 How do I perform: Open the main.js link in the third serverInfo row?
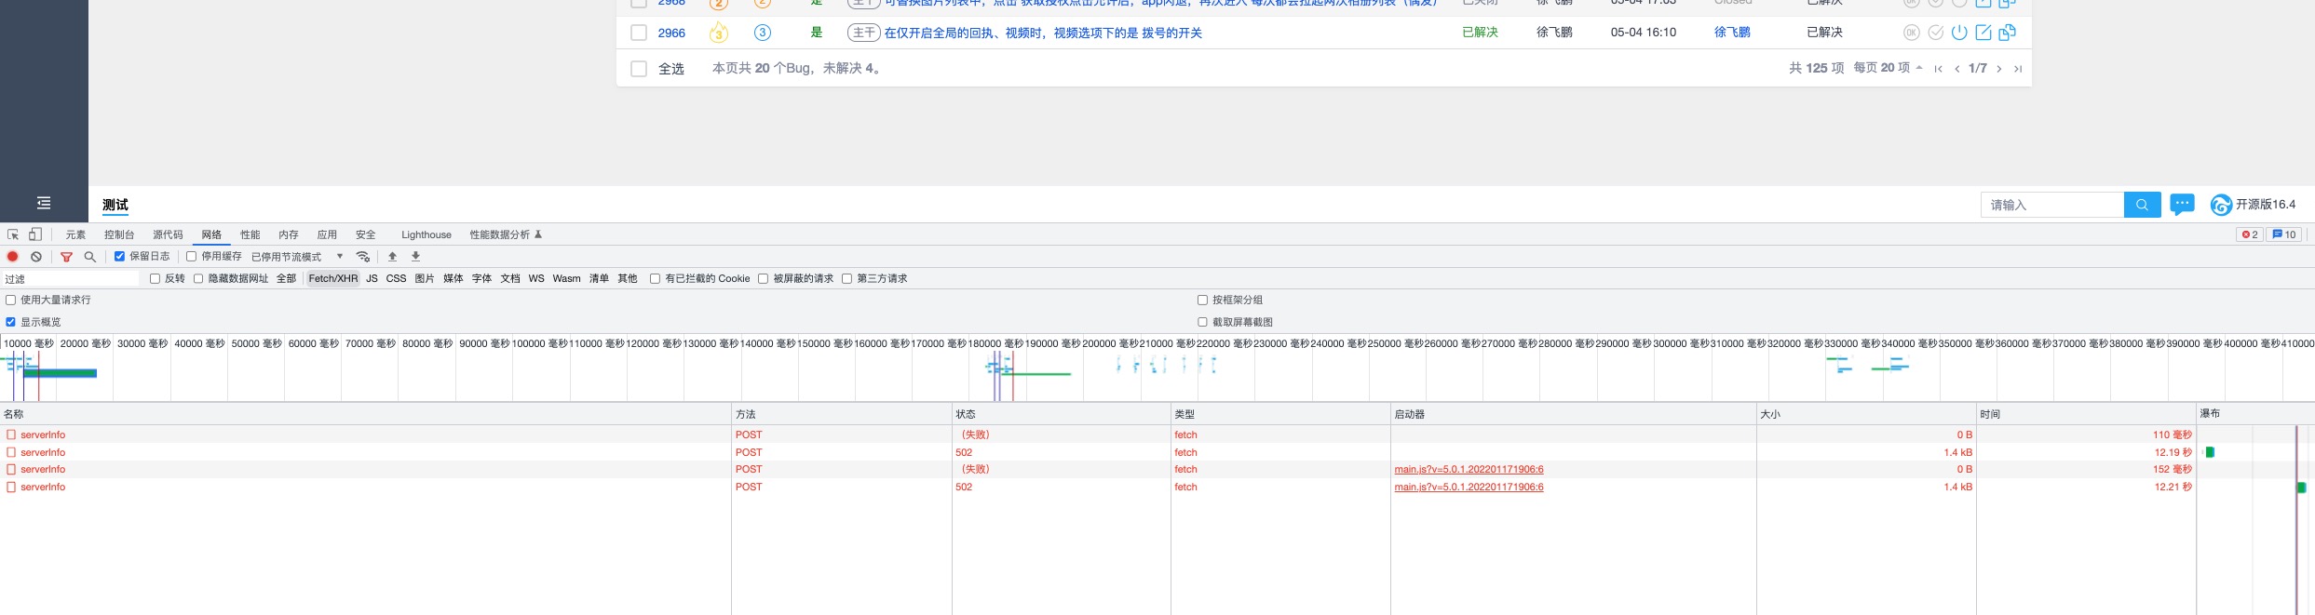click(1469, 470)
